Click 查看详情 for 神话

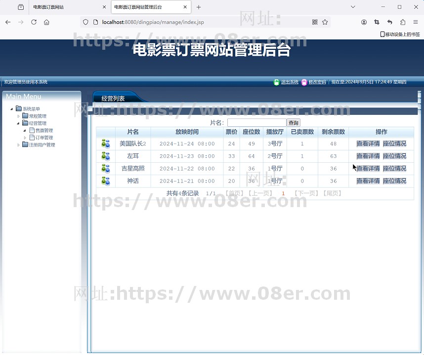(368, 181)
